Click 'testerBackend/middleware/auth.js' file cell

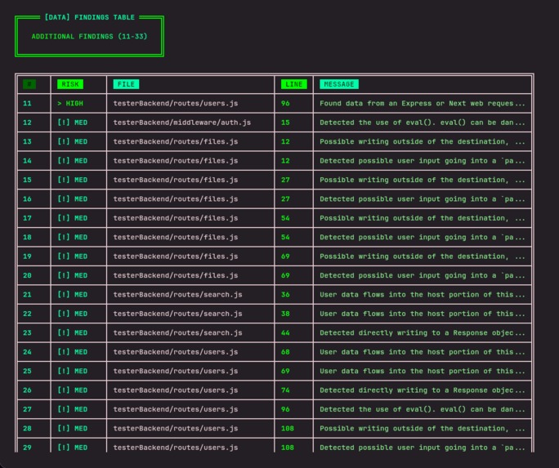[x=181, y=123]
